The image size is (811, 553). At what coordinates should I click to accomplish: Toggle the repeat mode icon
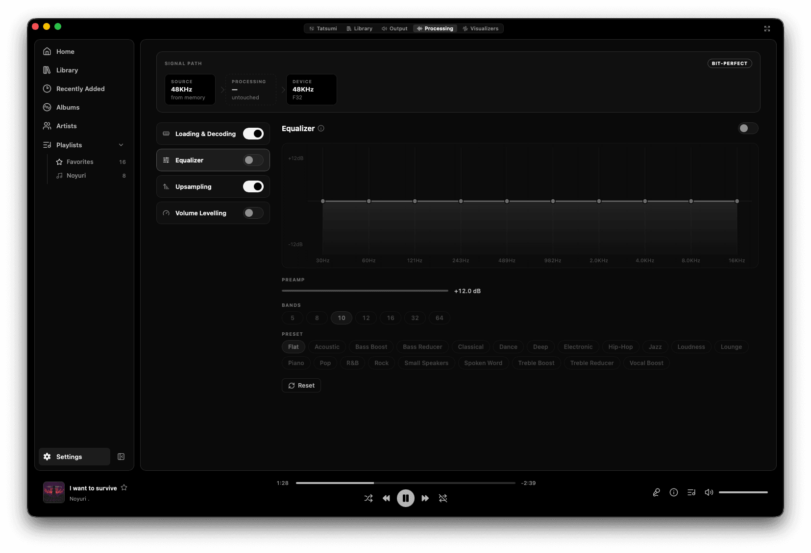(443, 498)
